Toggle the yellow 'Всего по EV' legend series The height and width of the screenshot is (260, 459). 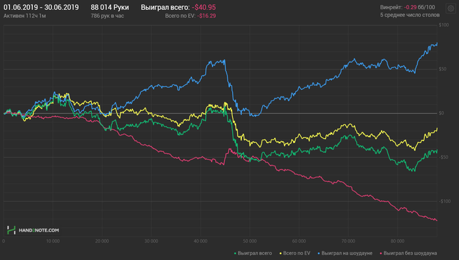(x=295, y=253)
